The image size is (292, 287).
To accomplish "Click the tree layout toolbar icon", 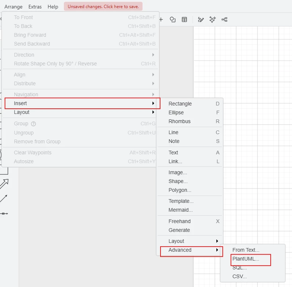I will tap(224, 19).
